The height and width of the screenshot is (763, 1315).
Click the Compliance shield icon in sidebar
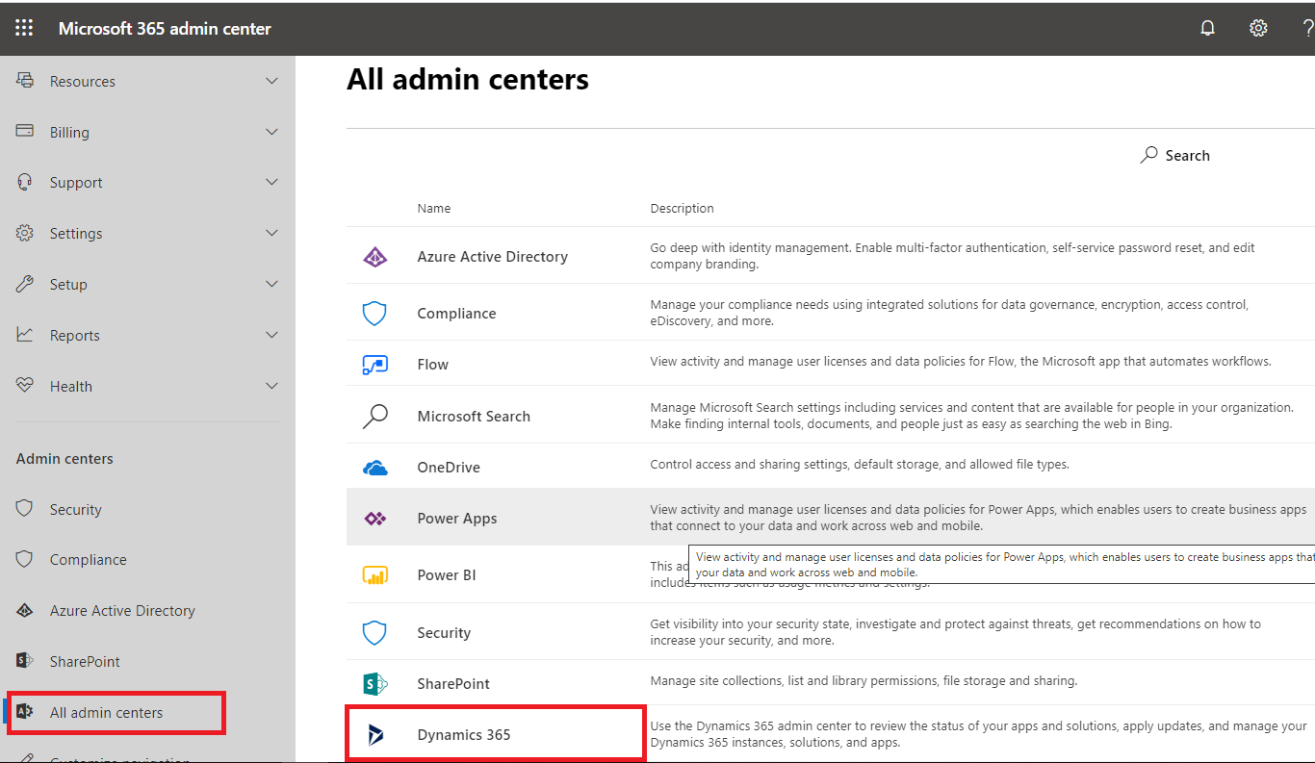point(25,559)
